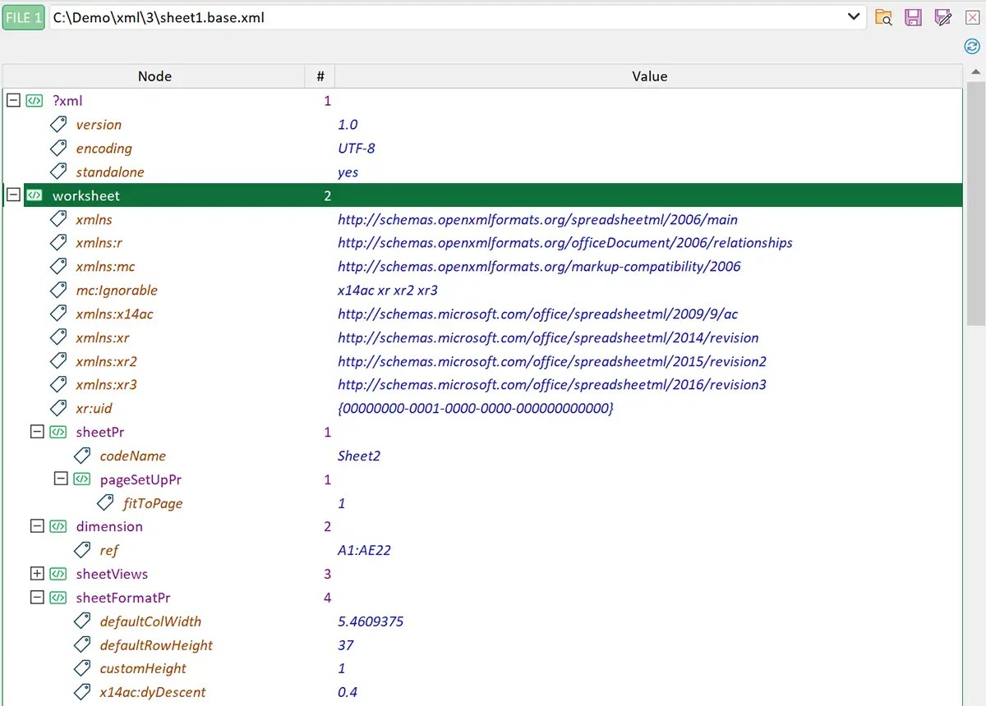Click the vertical scrollbar thumb

pyautogui.click(x=975, y=205)
